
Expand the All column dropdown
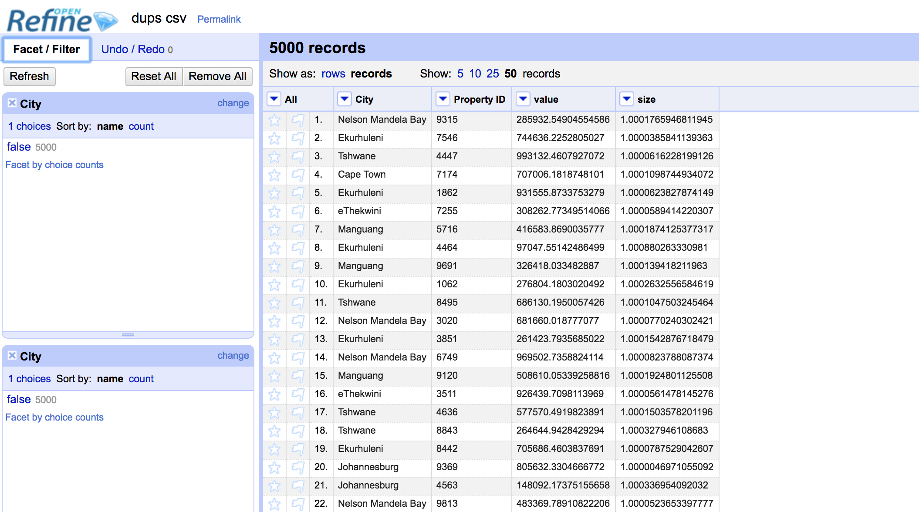point(274,99)
